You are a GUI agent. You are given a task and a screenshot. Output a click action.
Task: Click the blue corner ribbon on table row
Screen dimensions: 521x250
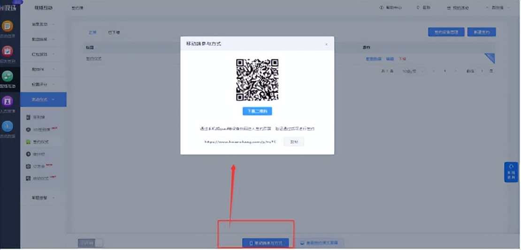point(490,58)
